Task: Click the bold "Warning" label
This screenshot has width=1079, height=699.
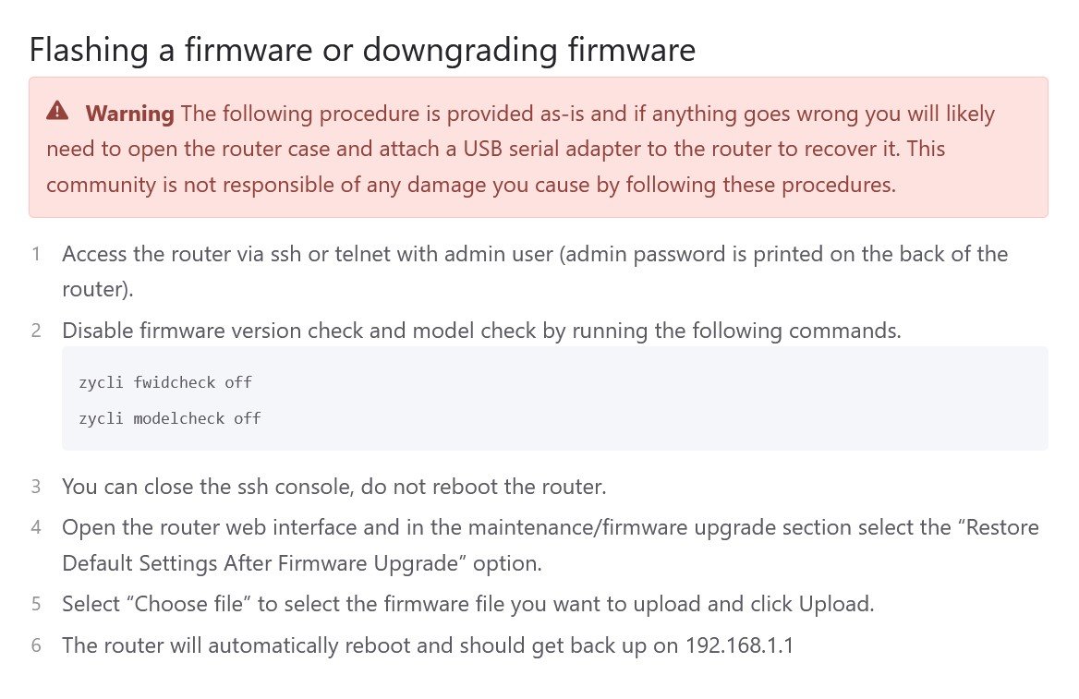Action: point(129,114)
